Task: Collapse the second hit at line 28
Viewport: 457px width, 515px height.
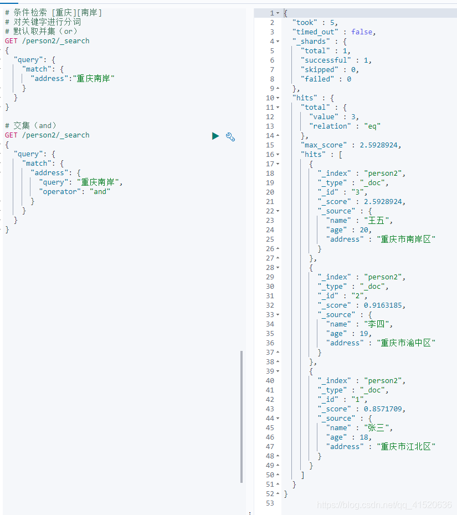Action: point(278,268)
